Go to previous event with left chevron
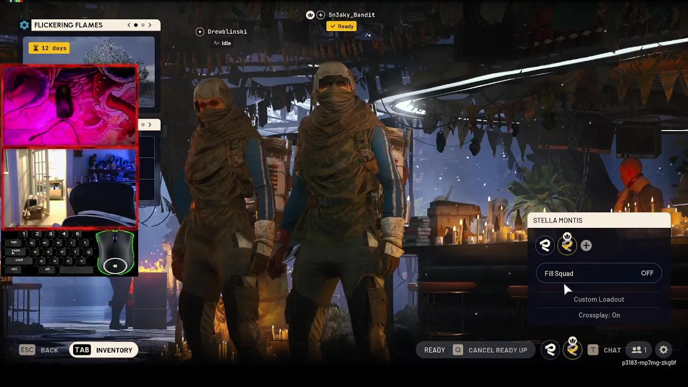Screen dimensions: 688x387 point(129,25)
